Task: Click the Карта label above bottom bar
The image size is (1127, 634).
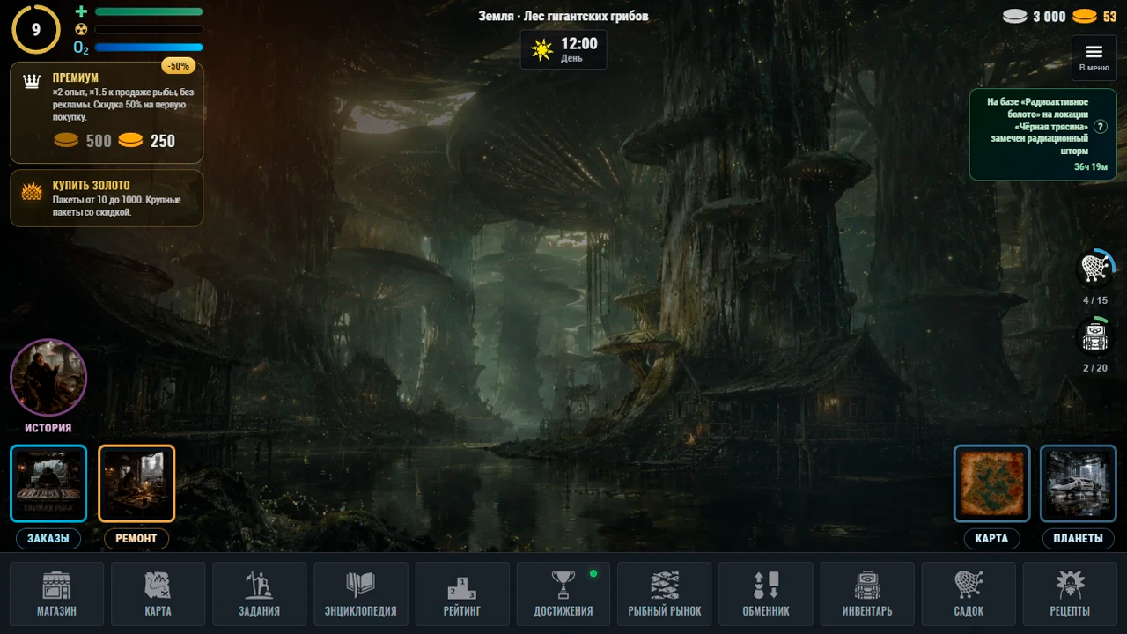Action: click(992, 539)
